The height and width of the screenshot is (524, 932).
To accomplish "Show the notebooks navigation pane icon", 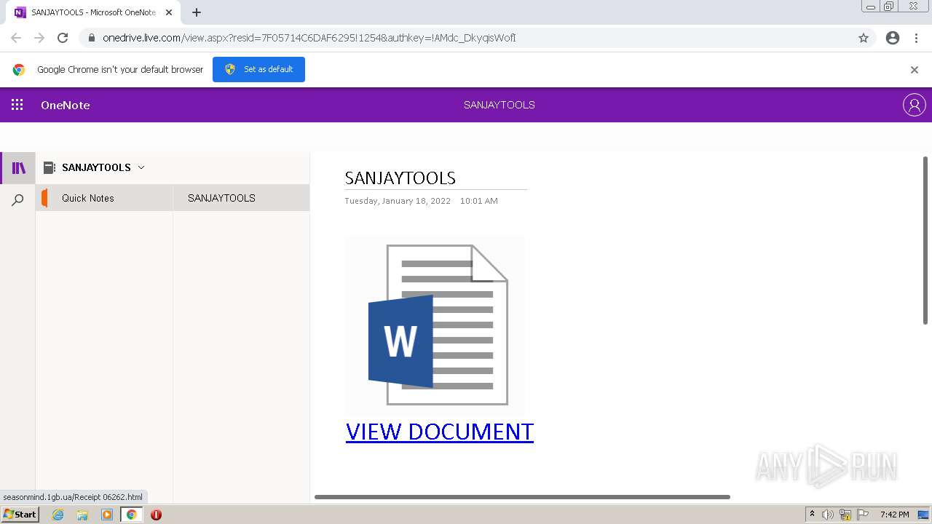I will 19,168.
